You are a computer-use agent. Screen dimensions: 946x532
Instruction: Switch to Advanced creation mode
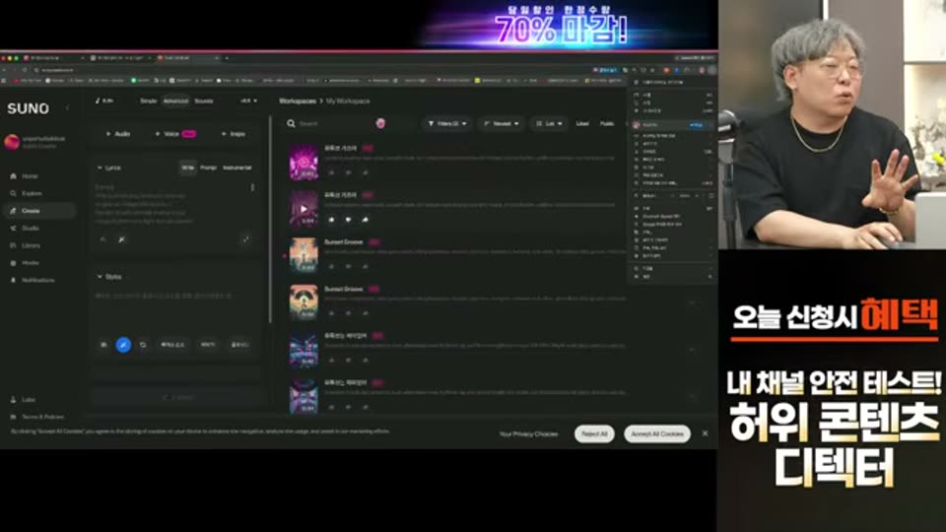(x=175, y=100)
